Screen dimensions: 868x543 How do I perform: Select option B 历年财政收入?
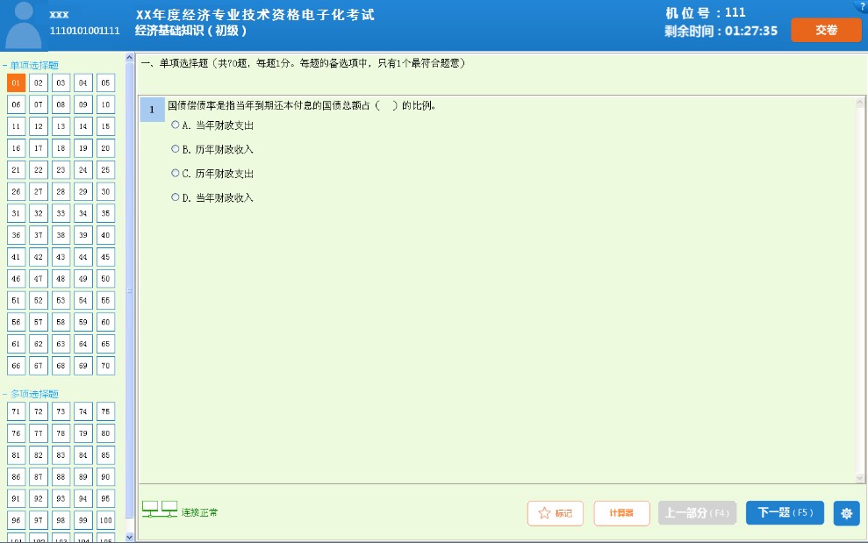175,149
